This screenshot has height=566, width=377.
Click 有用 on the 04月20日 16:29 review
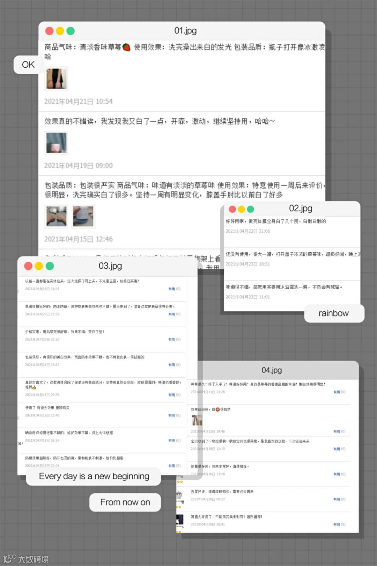172,314
